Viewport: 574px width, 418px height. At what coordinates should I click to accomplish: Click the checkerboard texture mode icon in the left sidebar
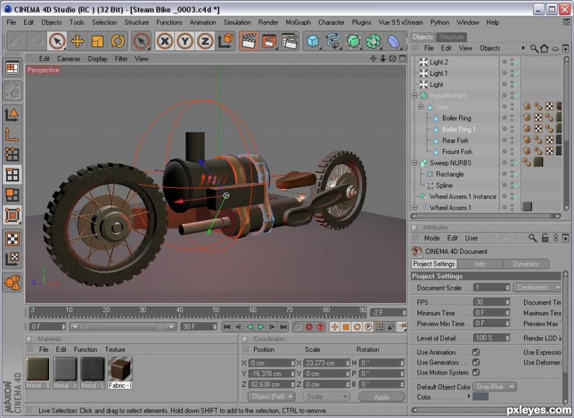[12, 239]
